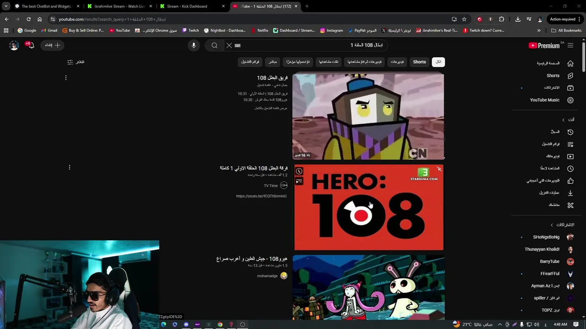Image resolution: width=586 pixels, height=329 pixels.
Task: Select the 'تمّ تحميلها مؤخرًا' filter chip
Action: tap(298, 62)
